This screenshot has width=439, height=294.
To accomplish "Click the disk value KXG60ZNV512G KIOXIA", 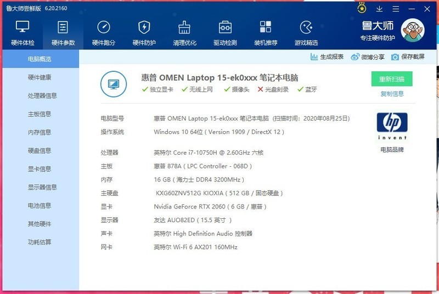I will 219,193.
